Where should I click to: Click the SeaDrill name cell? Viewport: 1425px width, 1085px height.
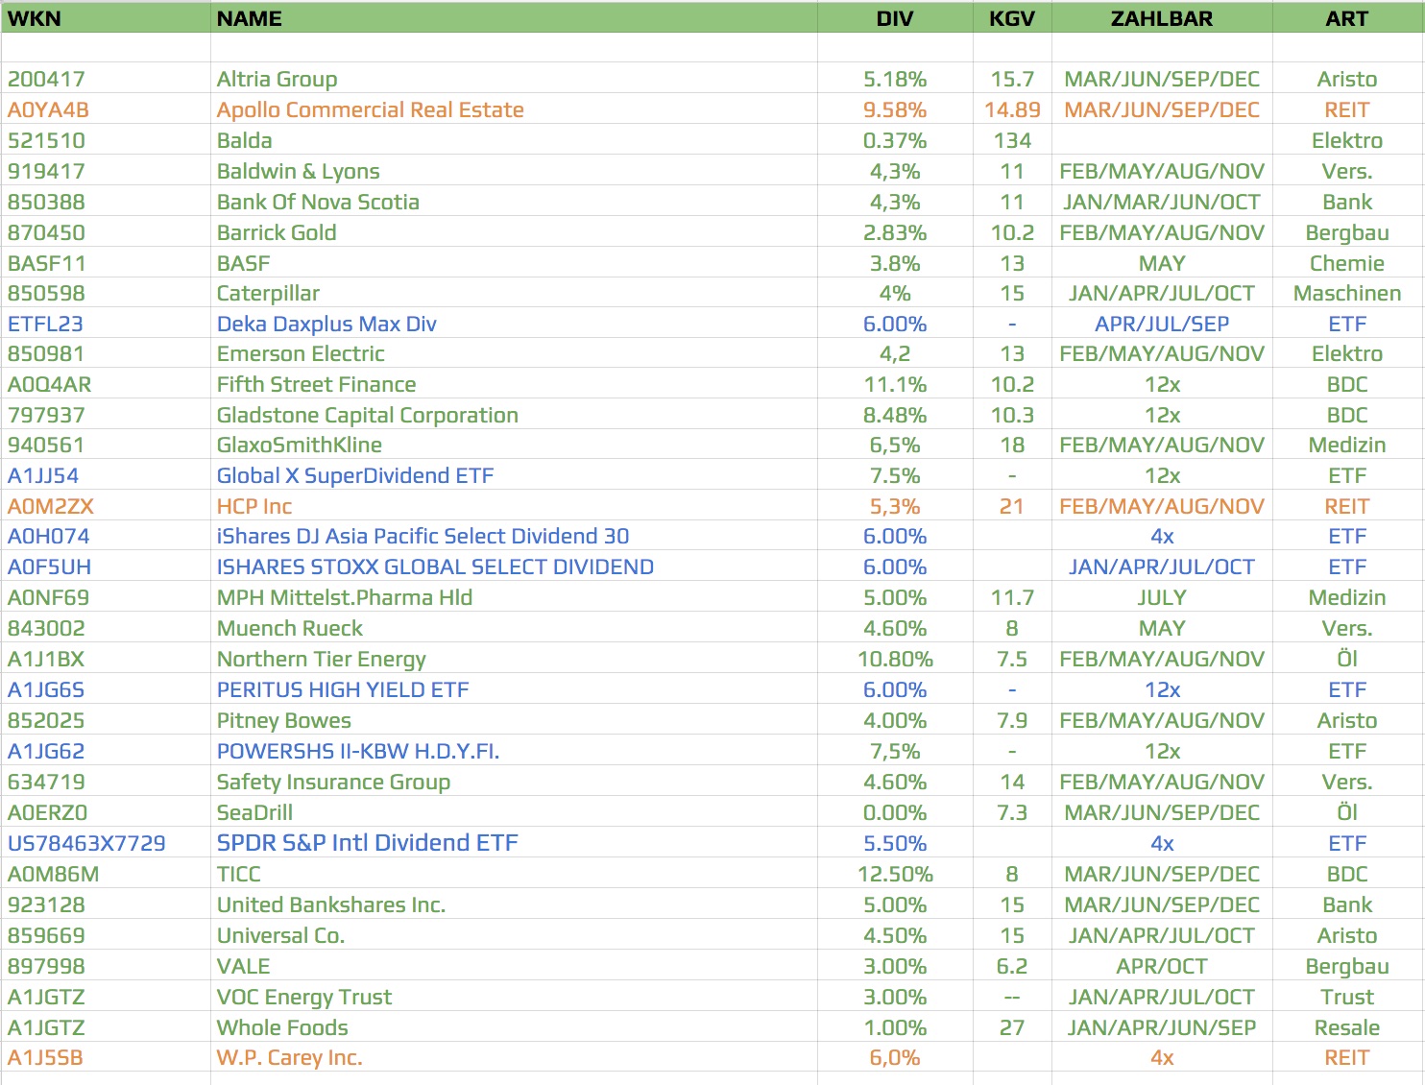(514, 812)
